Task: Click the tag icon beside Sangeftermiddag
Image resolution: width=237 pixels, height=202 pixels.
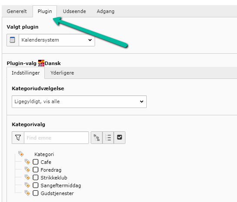Action: [27, 185]
